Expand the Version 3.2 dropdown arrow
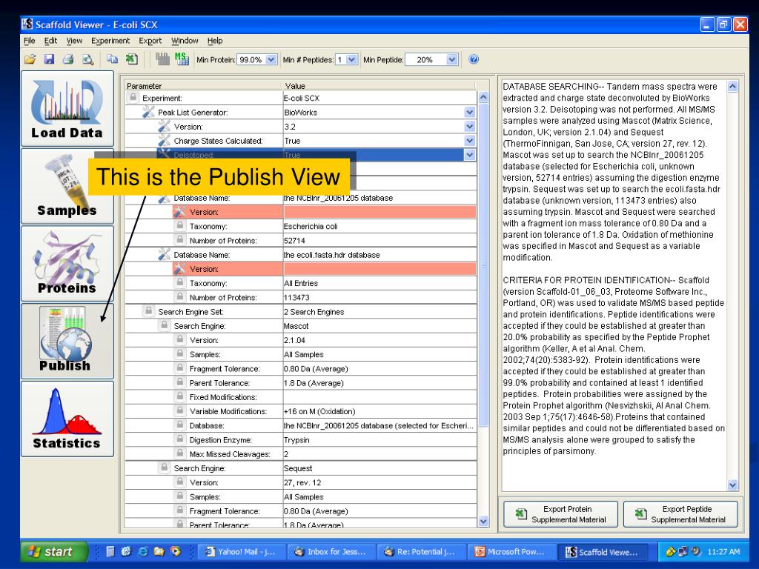The width and height of the screenshot is (759, 569). click(469, 127)
